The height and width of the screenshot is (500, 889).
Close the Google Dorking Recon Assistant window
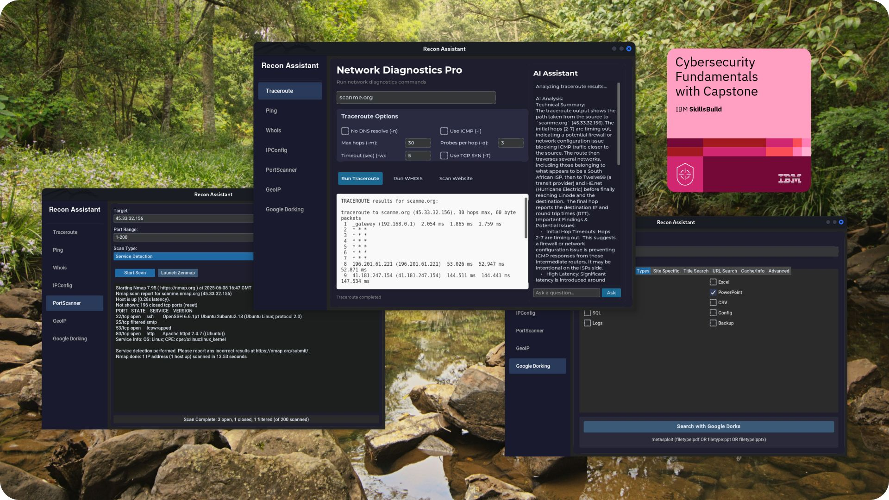pos(841,222)
